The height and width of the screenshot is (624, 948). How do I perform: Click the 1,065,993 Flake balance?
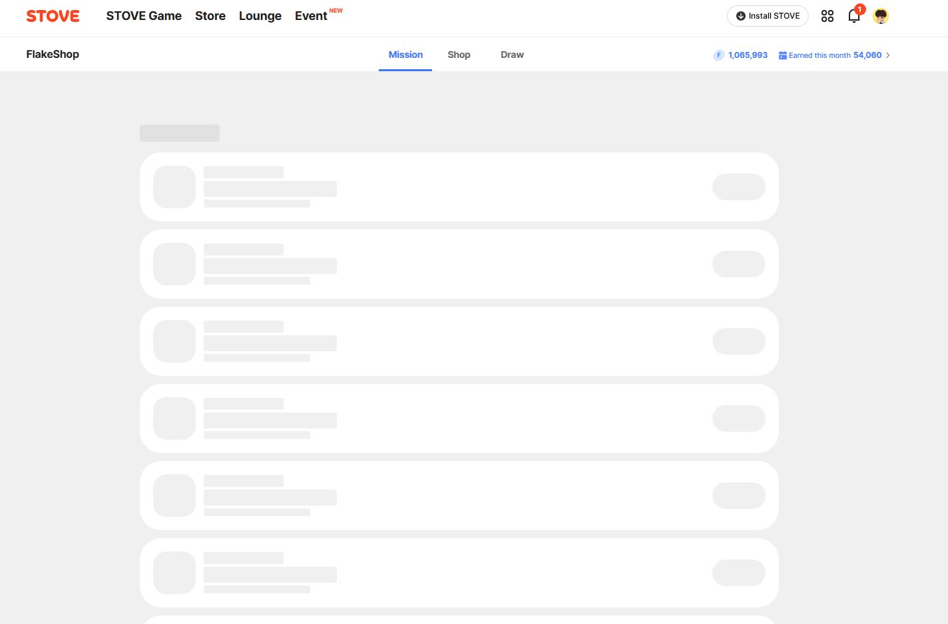coord(748,55)
